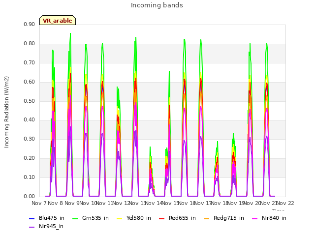
Task: Click the Nov 14 x-axis date label
Action: pyautogui.click(x=154, y=203)
